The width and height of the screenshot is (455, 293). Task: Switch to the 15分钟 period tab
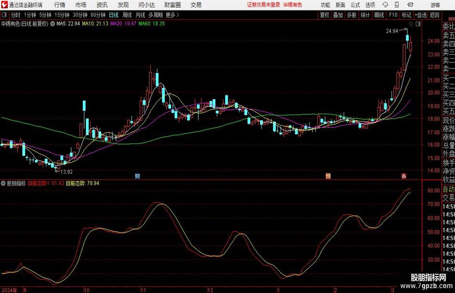(62, 15)
